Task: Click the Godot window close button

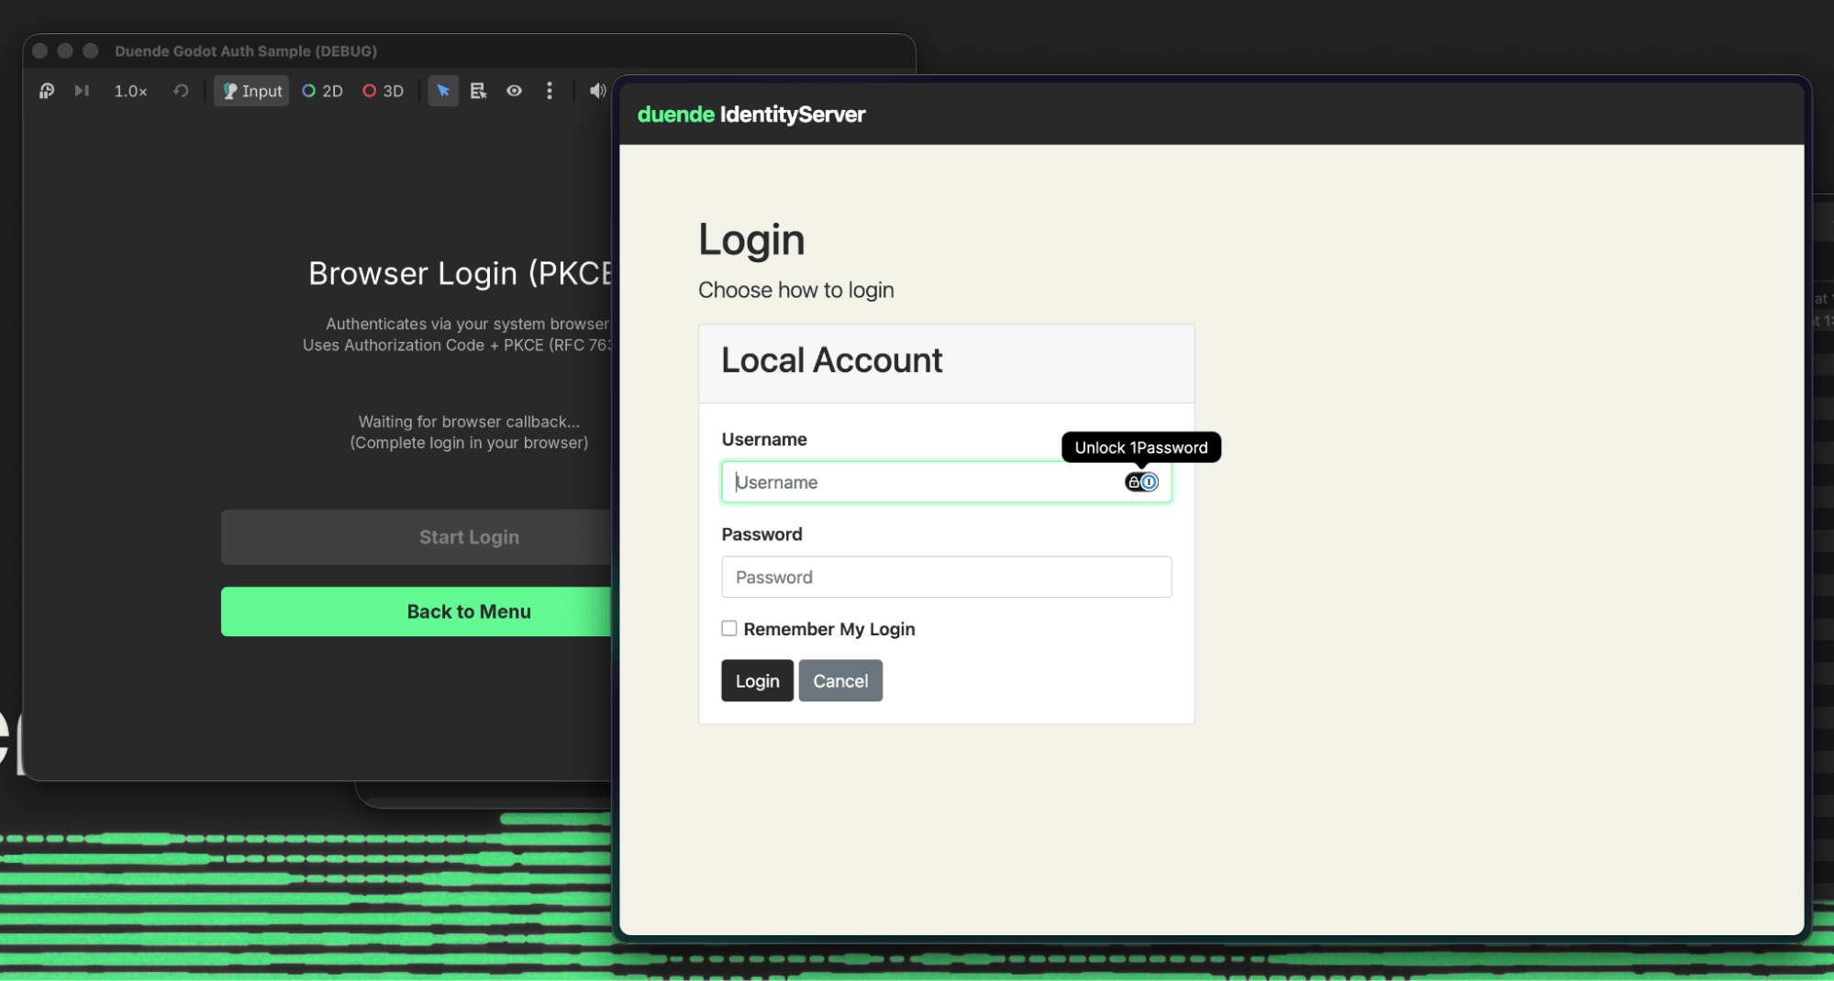Action: 40,51
